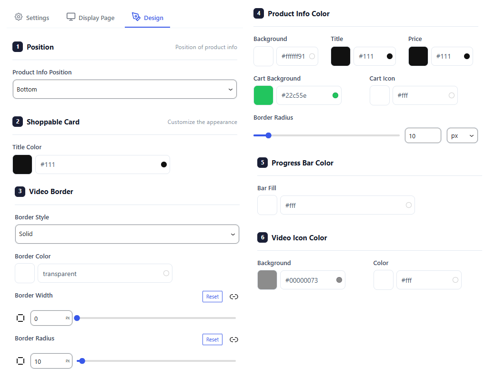Screen dimensions: 495x380
Task: Click the Design pen icon
Action: tap(136, 17)
